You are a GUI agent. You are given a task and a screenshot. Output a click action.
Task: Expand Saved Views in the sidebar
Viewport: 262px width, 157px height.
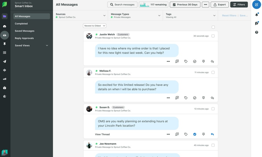tap(31, 45)
